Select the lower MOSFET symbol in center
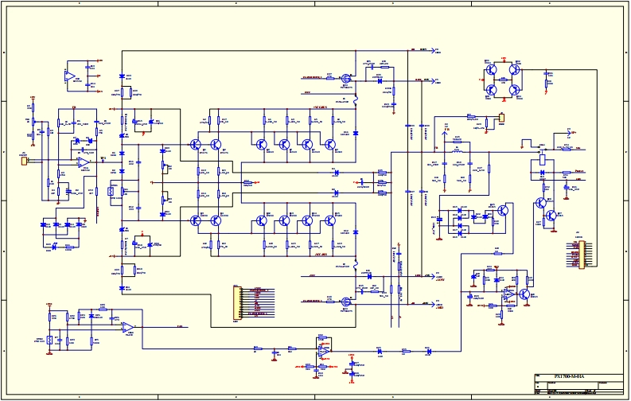The height and width of the screenshot is (401, 631). [x=346, y=302]
